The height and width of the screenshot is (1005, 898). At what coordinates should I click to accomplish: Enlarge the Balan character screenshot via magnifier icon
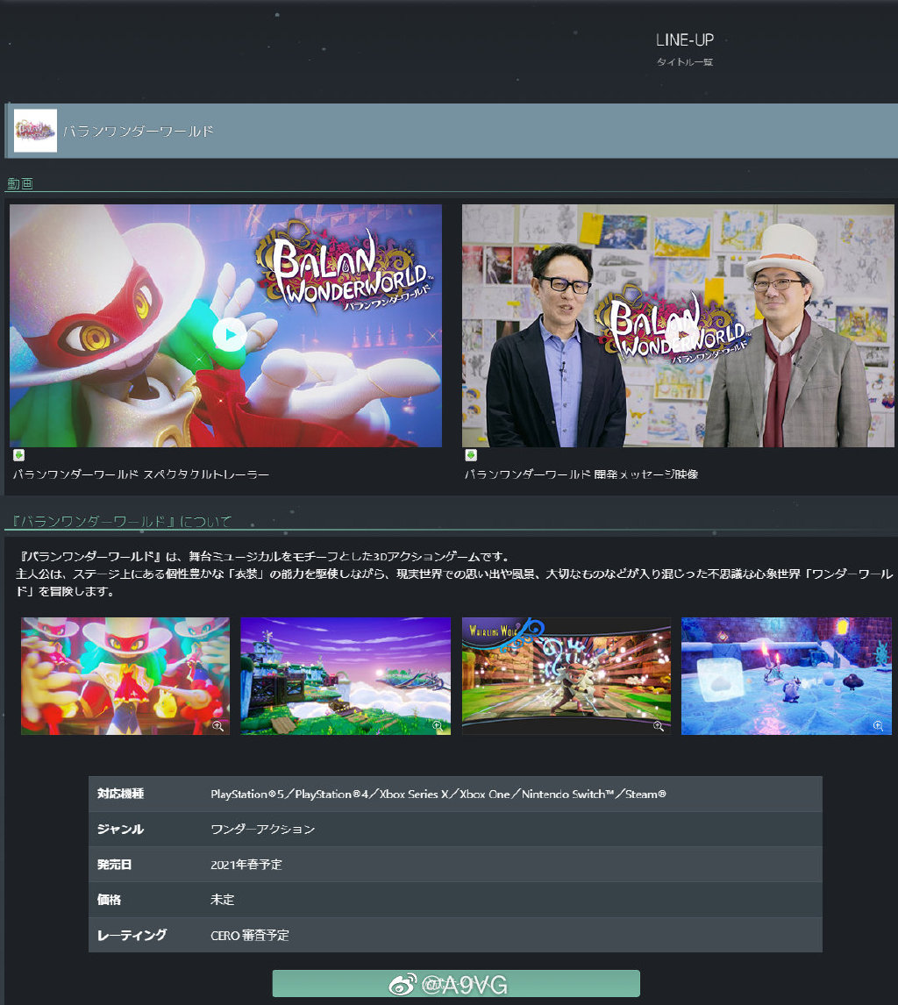(x=218, y=725)
